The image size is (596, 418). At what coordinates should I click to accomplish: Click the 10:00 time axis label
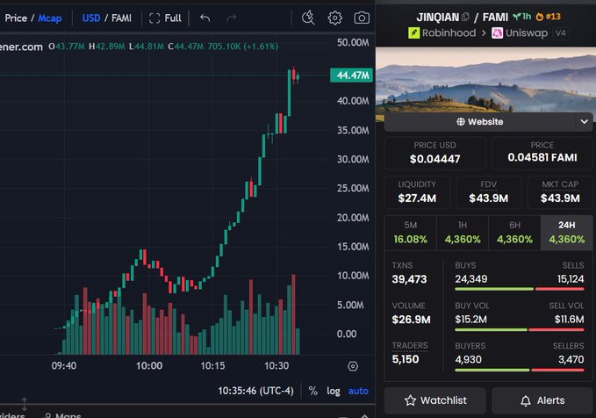coord(149,366)
